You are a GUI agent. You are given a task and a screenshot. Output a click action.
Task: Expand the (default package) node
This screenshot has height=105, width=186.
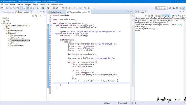coord(6,31)
